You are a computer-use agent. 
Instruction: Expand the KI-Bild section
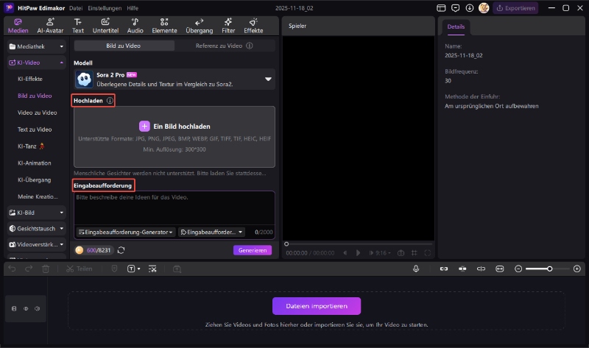point(36,213)
